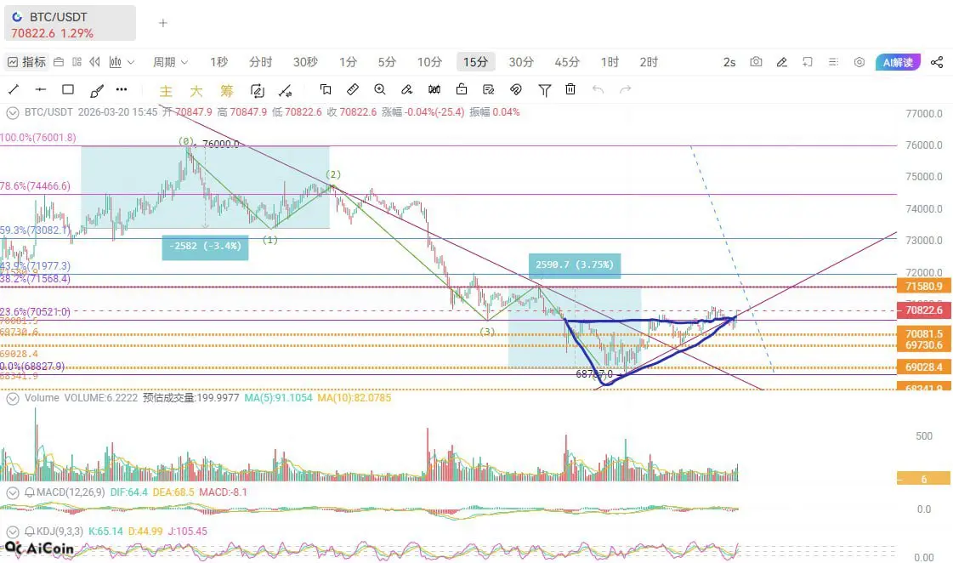Select the 15分 interval tab
The image size is (953, 563).
pos(475,62)
